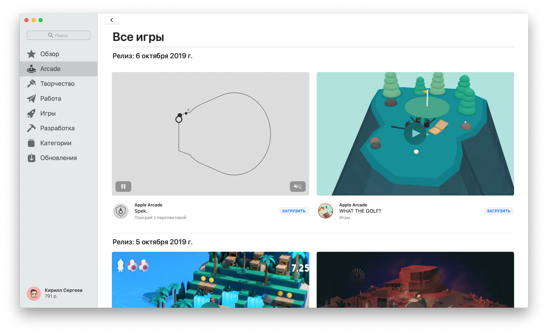Click the green full-screen window button

tap(41, 20)
